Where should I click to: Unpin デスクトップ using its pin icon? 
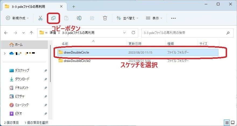[x=46, y=71]
